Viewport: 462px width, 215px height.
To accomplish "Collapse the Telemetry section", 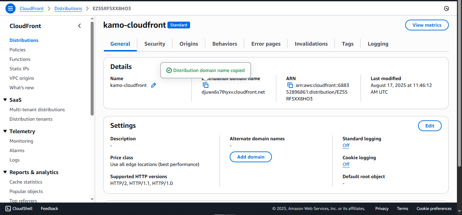I will click(x=5, y=131).
